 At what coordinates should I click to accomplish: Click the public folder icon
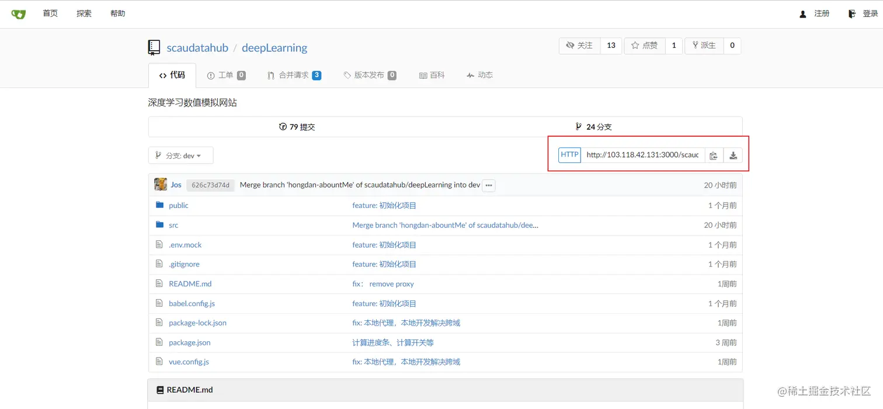click(x=159, y=205)
